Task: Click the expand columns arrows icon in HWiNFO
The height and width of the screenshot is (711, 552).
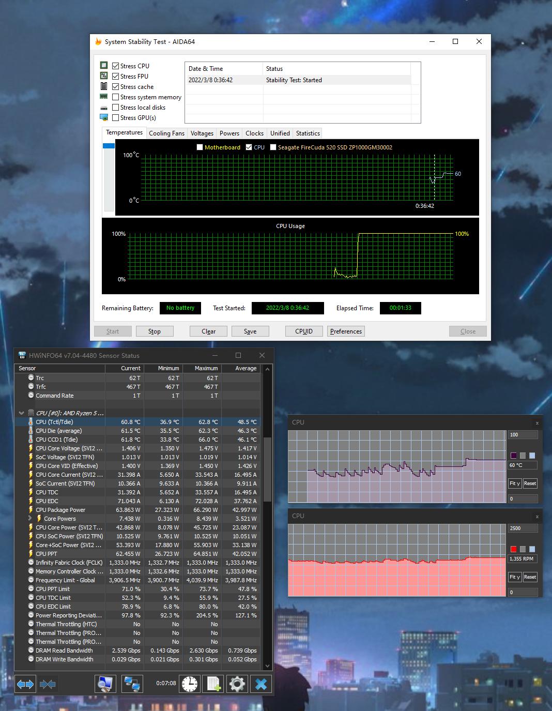Action: click(25, 684)
